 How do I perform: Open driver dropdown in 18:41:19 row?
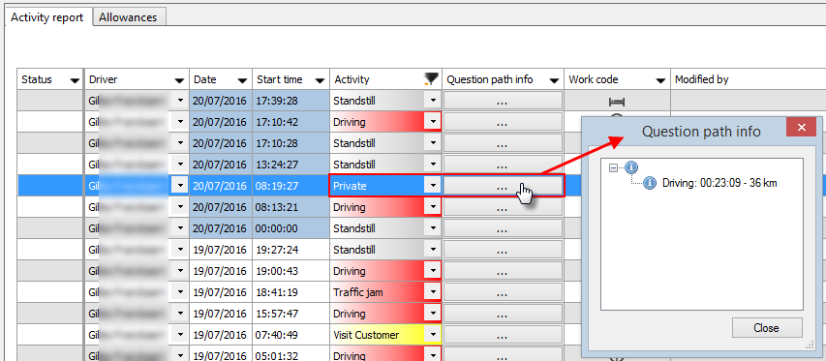(180, 292)
